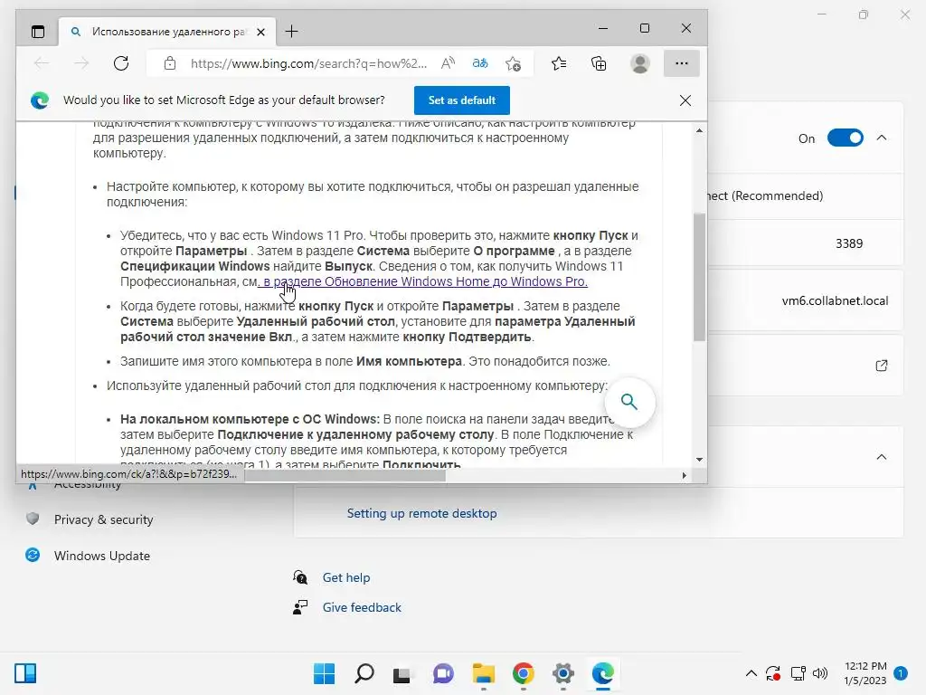The height and width of the screenshot is (695, 926).
Task: Refresh the Bing page
Action: (x=121, y=63)
